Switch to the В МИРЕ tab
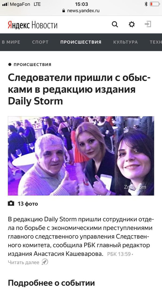Viewport: 162px width, 289px height. (11, 42)
